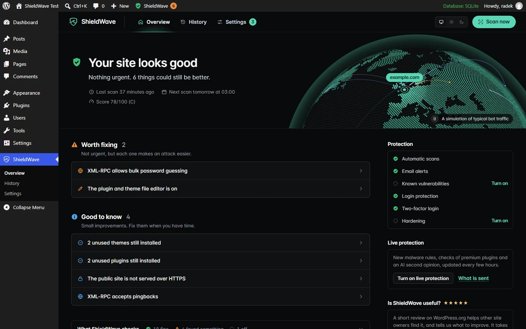Click the WordPress logo in admin bar
The width and height of the screenshot is (526, 329).
pyautogui.click(x=6, y=6)
